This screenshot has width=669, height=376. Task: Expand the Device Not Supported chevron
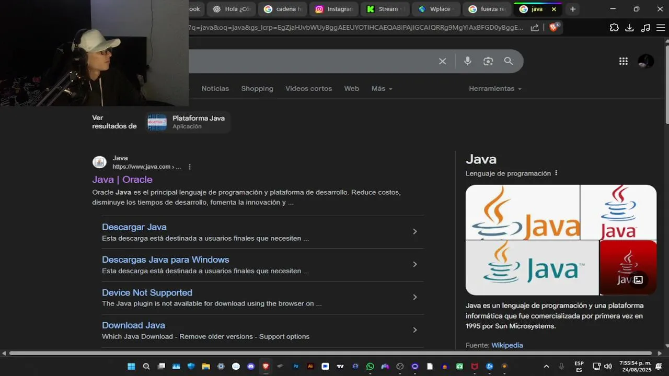[415, 297]
